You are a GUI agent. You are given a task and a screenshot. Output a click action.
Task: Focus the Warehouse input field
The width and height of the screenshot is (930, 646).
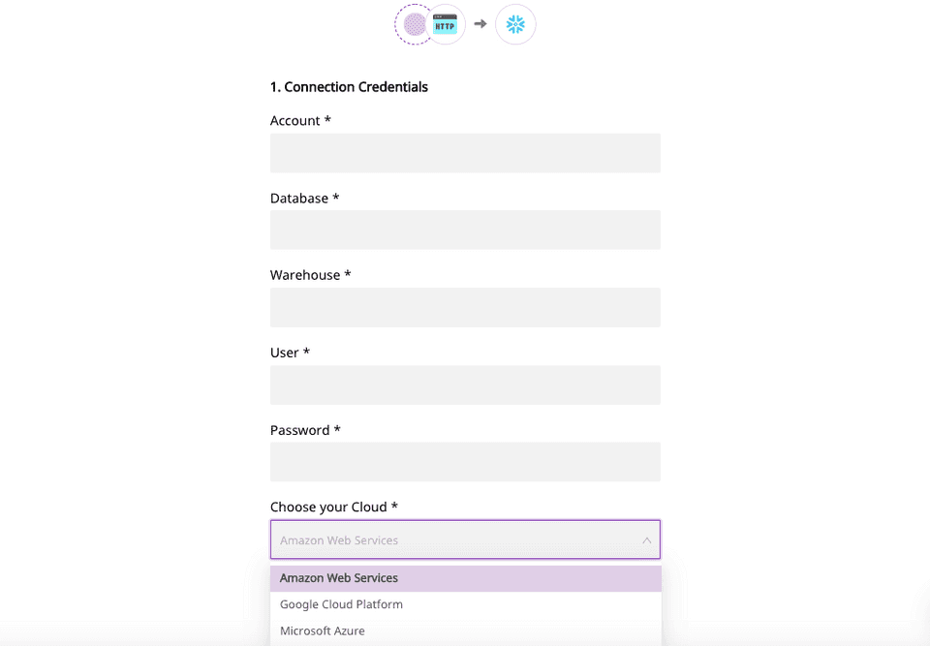point(465,308)
